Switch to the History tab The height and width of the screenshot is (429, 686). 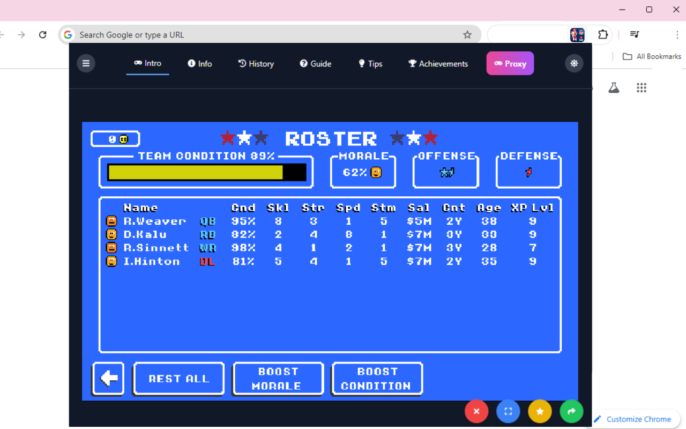(x=256, y=63)
